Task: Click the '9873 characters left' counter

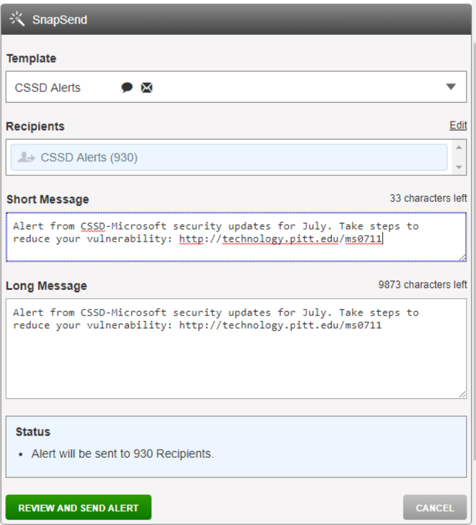Action: coord(422,285)
